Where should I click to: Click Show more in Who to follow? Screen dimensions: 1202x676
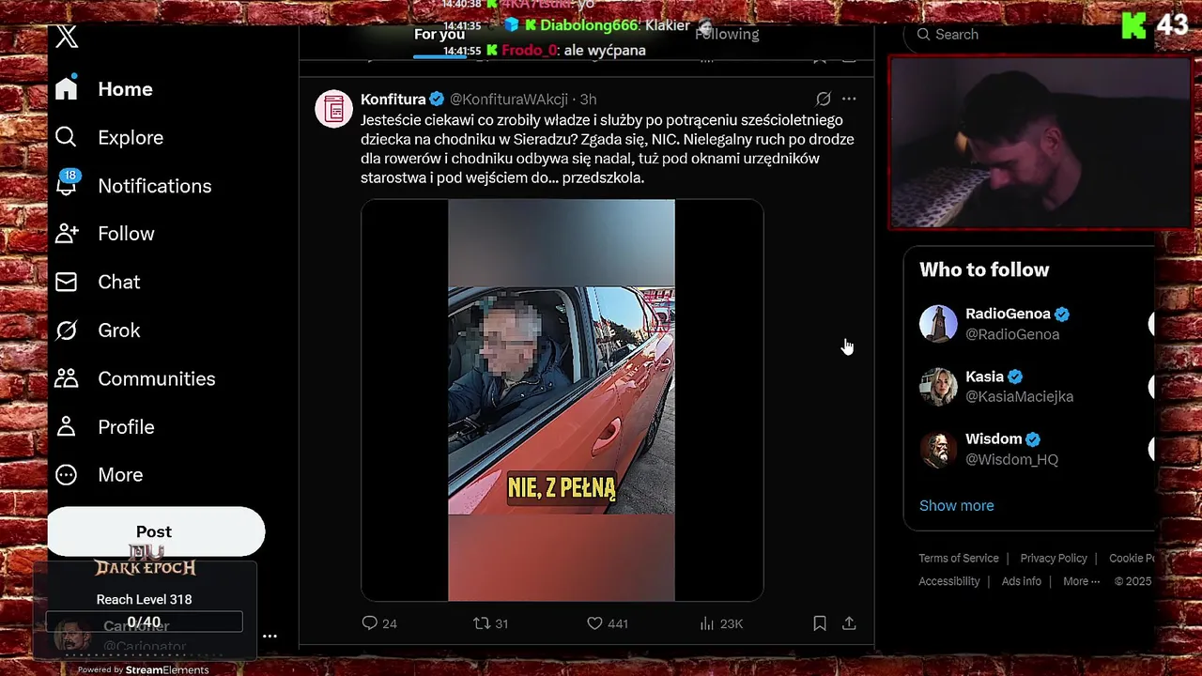(956, 506)
